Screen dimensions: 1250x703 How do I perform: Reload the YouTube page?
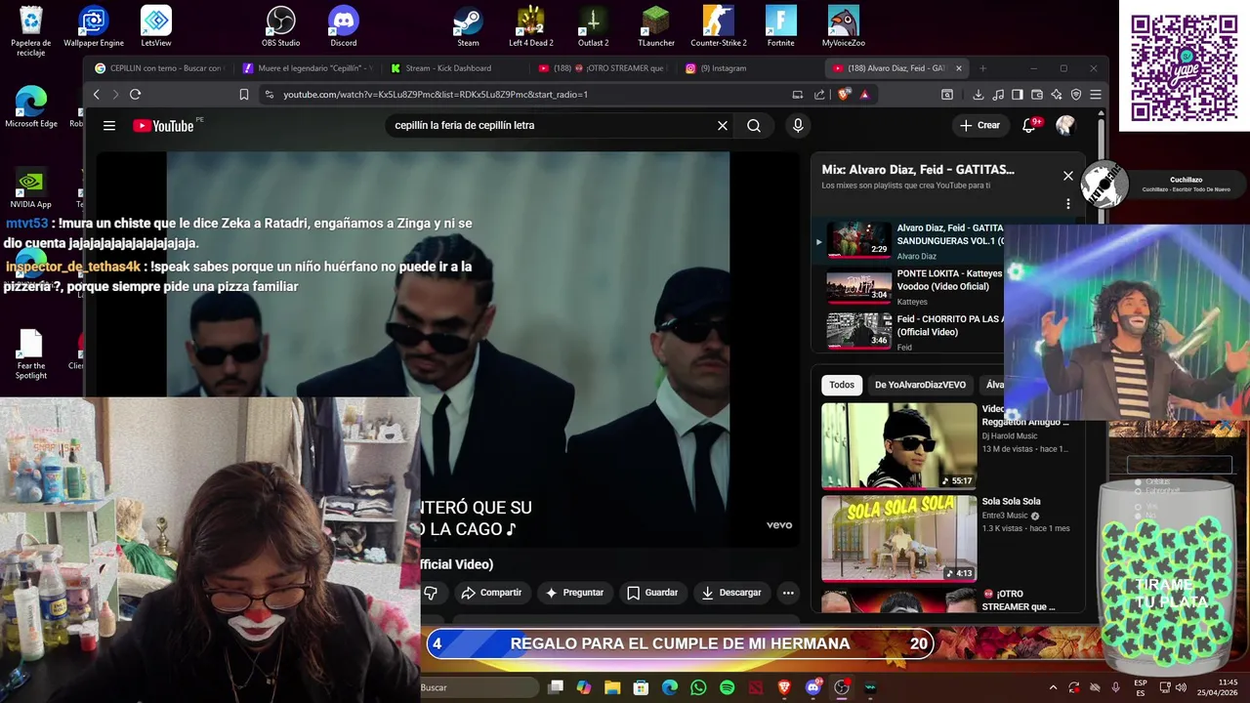point(135,95)
